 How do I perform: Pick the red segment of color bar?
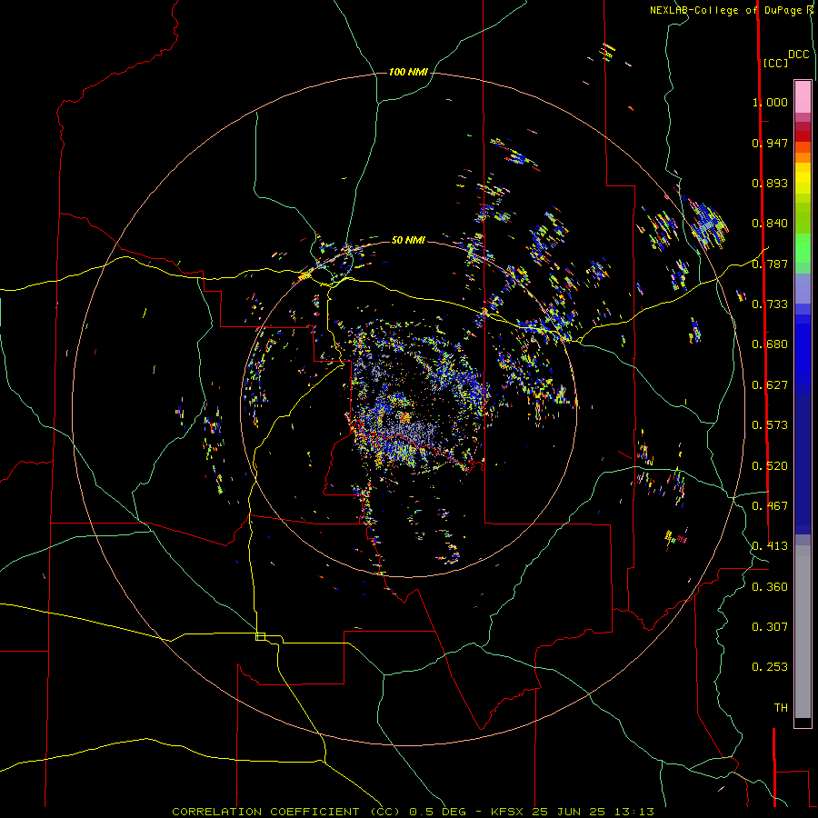[803, 136]
